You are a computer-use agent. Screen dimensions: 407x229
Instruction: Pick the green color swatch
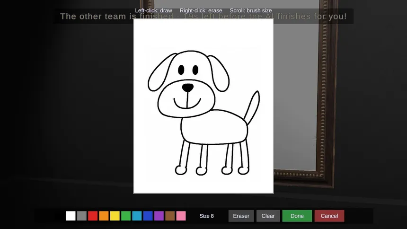(126, 216)
